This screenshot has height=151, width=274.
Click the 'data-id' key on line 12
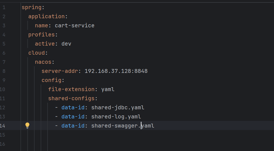coord(73,108)
